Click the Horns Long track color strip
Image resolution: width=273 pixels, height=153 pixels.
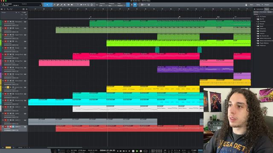point(1,89)
